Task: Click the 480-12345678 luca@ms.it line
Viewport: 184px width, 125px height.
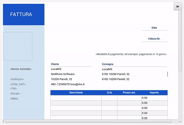Action: pos(68,84)
